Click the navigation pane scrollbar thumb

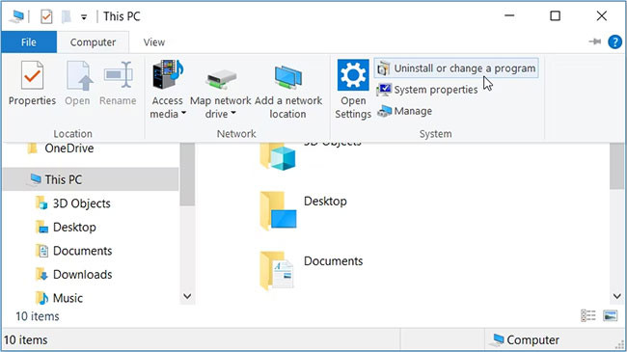pos(187,175)
